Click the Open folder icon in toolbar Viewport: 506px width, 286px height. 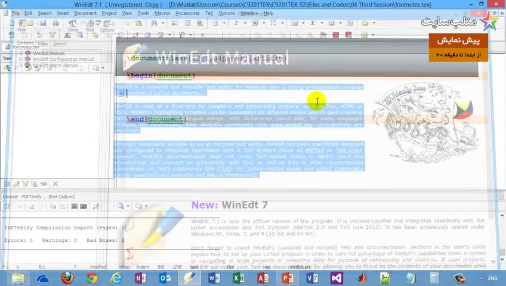[30, 23]
